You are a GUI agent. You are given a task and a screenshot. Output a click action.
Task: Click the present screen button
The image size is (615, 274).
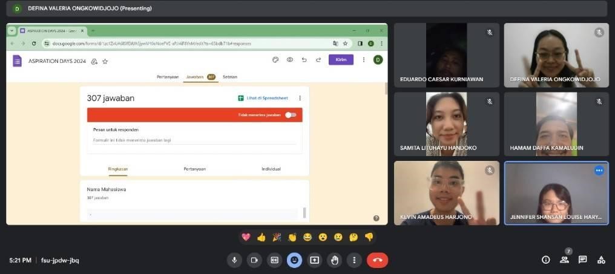point(315,260)
